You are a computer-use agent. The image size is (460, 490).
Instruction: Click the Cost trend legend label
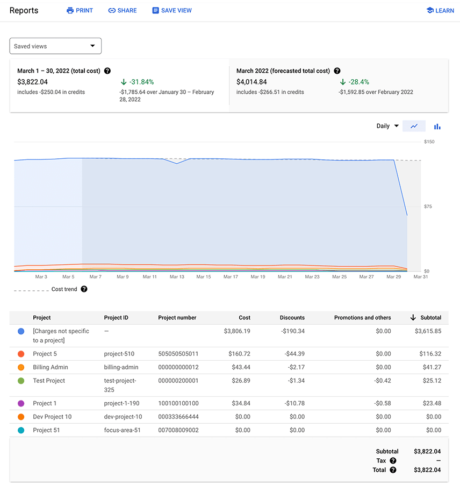(x=64, y=289)
